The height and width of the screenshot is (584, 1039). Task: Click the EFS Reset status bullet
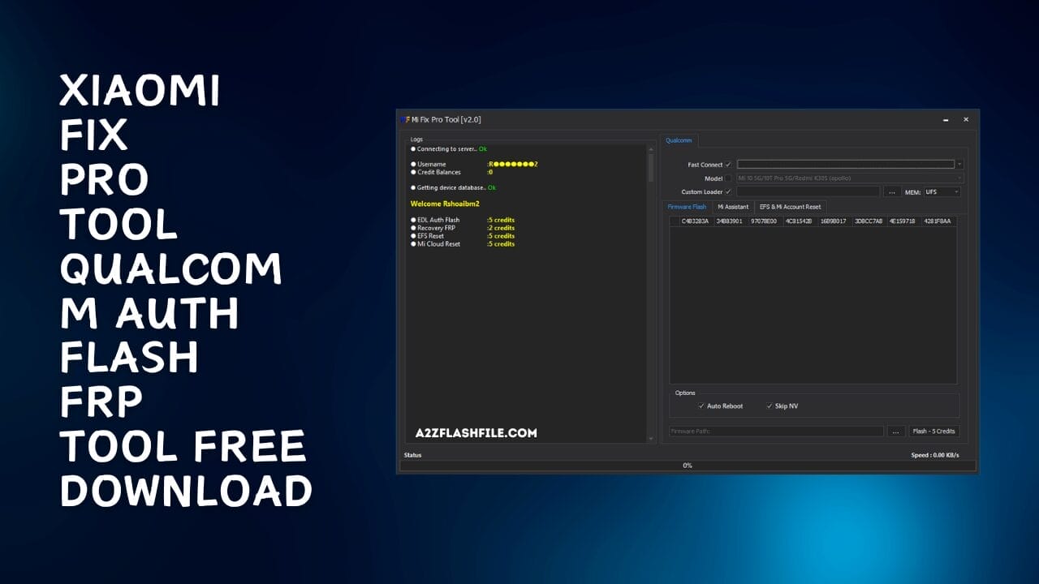(412, 236)
